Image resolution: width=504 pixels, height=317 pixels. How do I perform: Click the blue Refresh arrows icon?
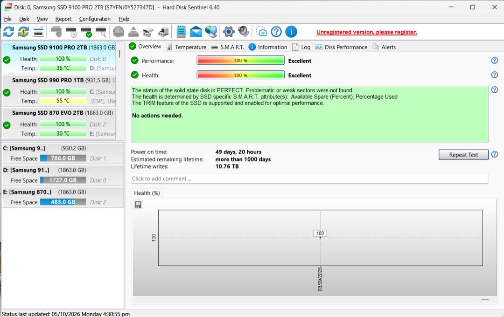(8, 32)
